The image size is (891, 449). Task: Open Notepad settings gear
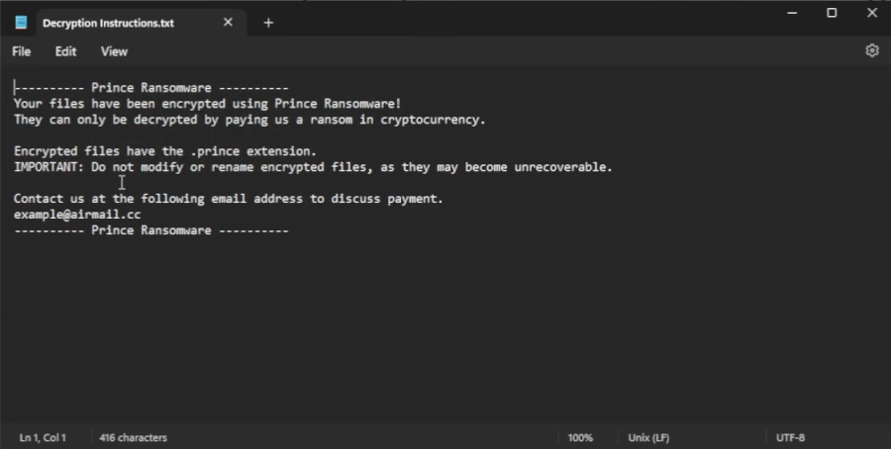click(x=871, y=50)
